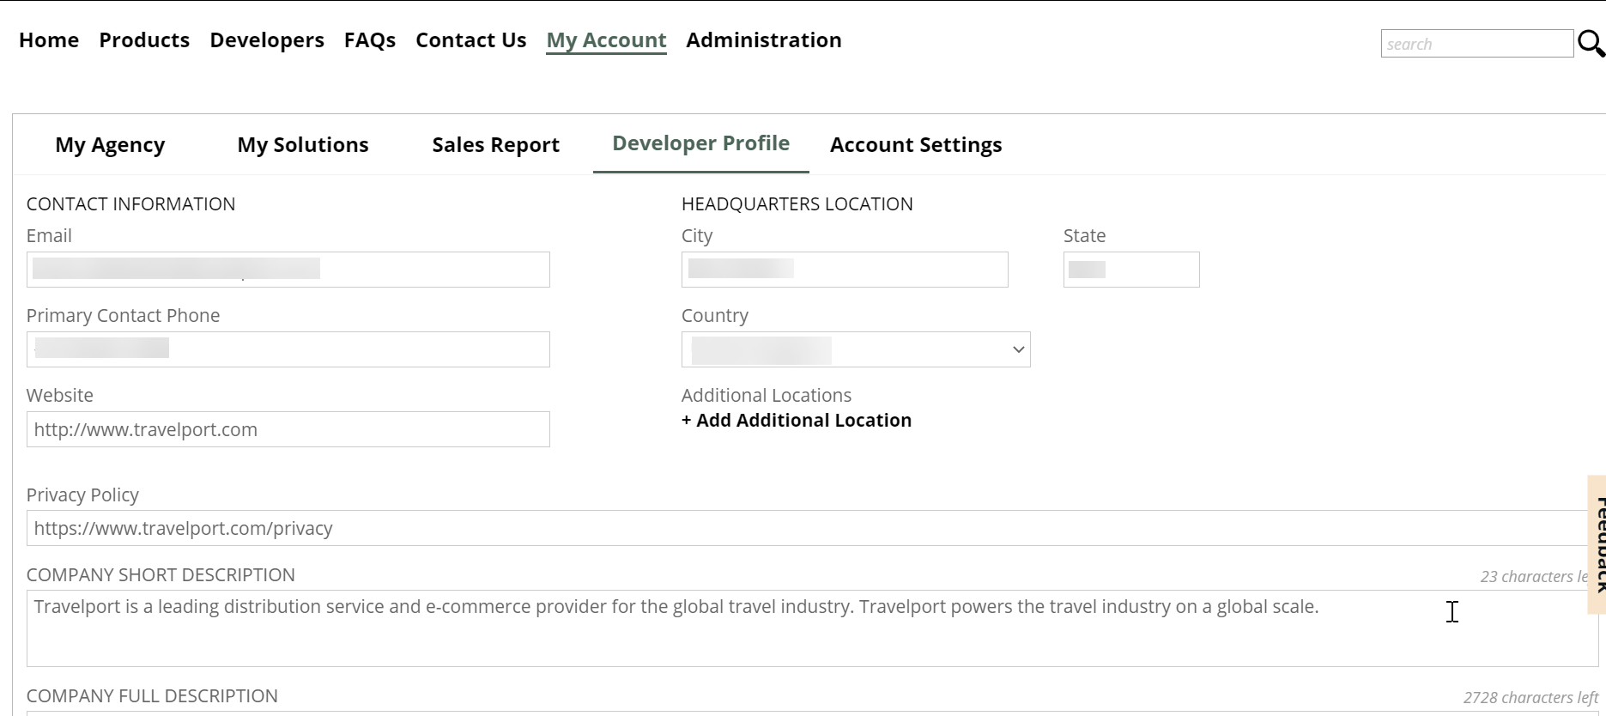Click the Additional Locations label
The width and height of the screenshot is (1606, 716).
click(x=767, y=396)
